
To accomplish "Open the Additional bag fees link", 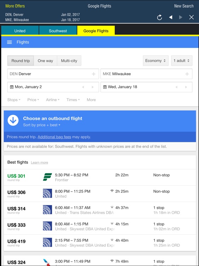I will pyautogui.click(x=55, y=137).
